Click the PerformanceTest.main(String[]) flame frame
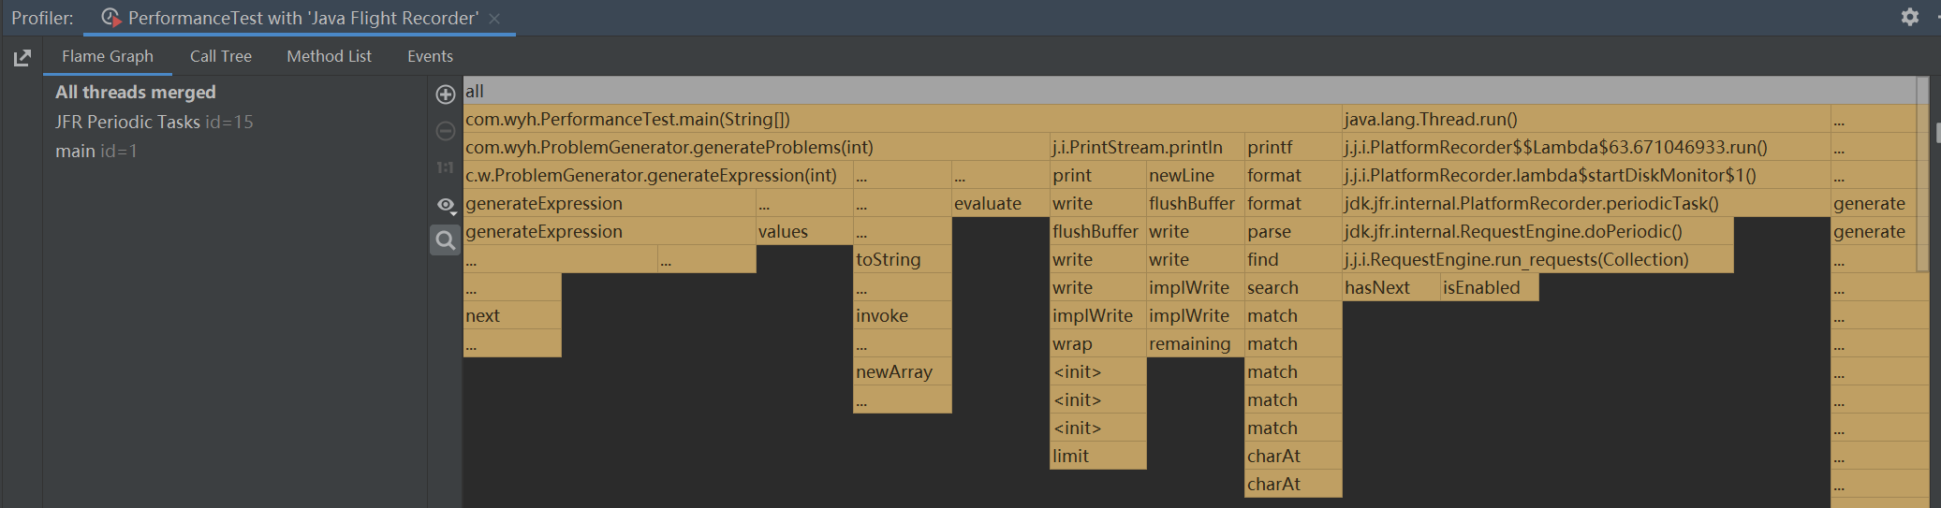 [627, 119]
